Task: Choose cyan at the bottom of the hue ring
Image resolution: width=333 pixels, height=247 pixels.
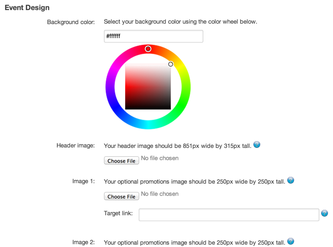Action: coord(148,124)
